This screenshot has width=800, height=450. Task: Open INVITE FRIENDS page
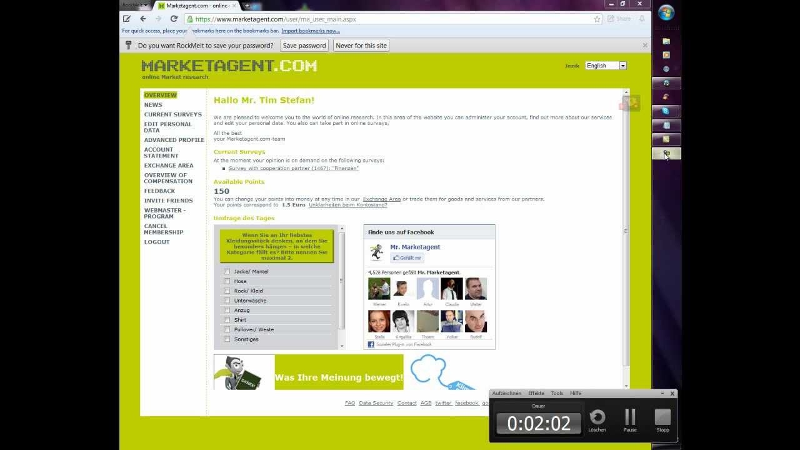point(169,201)
